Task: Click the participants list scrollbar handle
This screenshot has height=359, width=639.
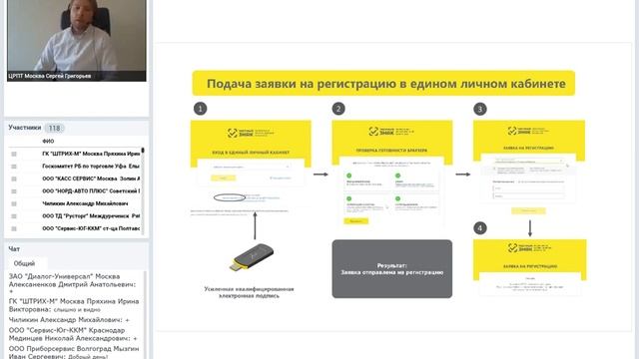Action: tap(143, 151)
